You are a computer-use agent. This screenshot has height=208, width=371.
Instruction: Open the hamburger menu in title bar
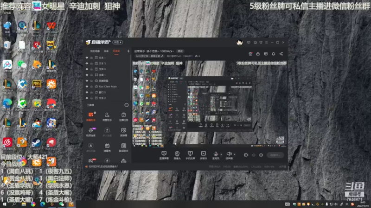pyautogui.click(x=266, y=43)
